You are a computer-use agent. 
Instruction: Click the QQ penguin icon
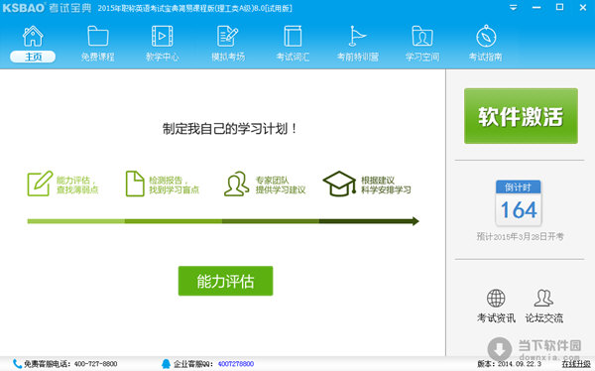(x=166, y=363)
